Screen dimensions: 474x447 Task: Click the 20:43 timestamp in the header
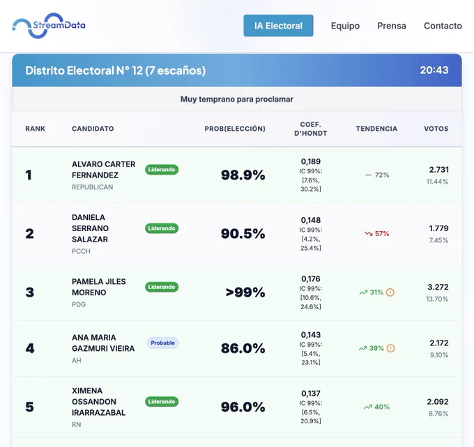(434, 70)
